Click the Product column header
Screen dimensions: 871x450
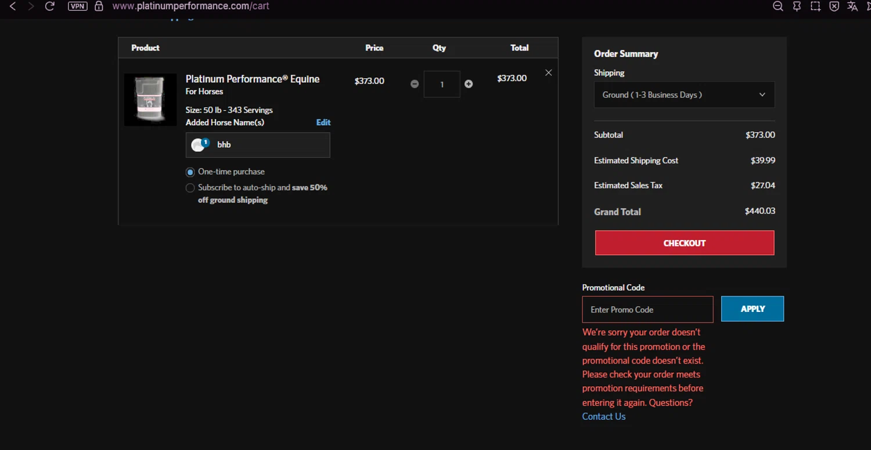tap(145, 48)
